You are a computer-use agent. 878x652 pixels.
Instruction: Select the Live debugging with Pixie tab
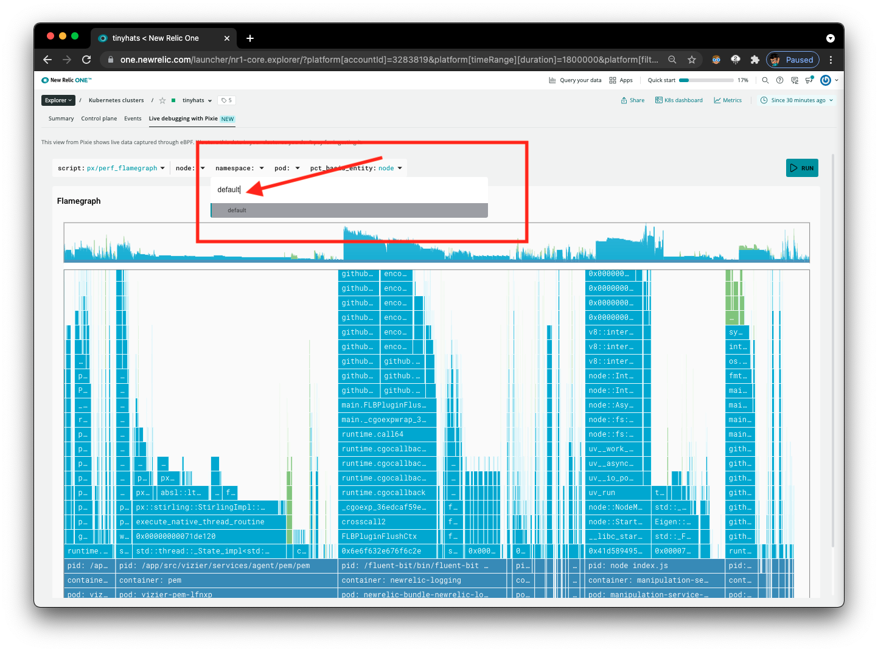(x=192, y=119)
